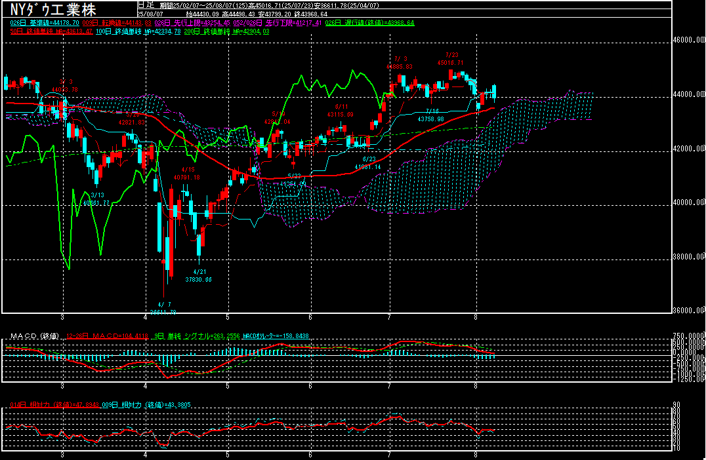Click the 高45016.71(25/07/23) period high value
Image resolution: width=706 pixels, height=460 pixels.
[280, 6]
